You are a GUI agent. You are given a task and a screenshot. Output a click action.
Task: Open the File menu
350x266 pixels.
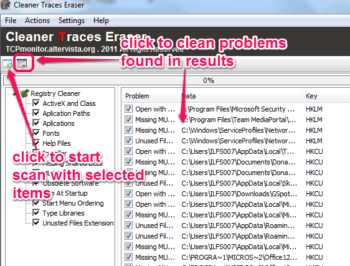(x=11, y=21)
